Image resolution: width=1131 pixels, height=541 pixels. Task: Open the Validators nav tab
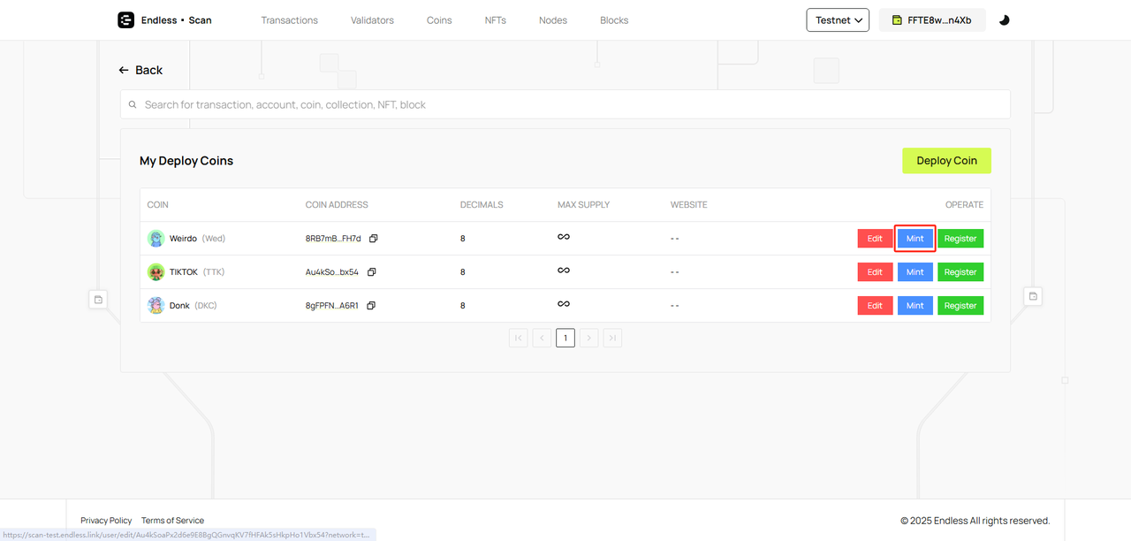[x=372, y=20]
